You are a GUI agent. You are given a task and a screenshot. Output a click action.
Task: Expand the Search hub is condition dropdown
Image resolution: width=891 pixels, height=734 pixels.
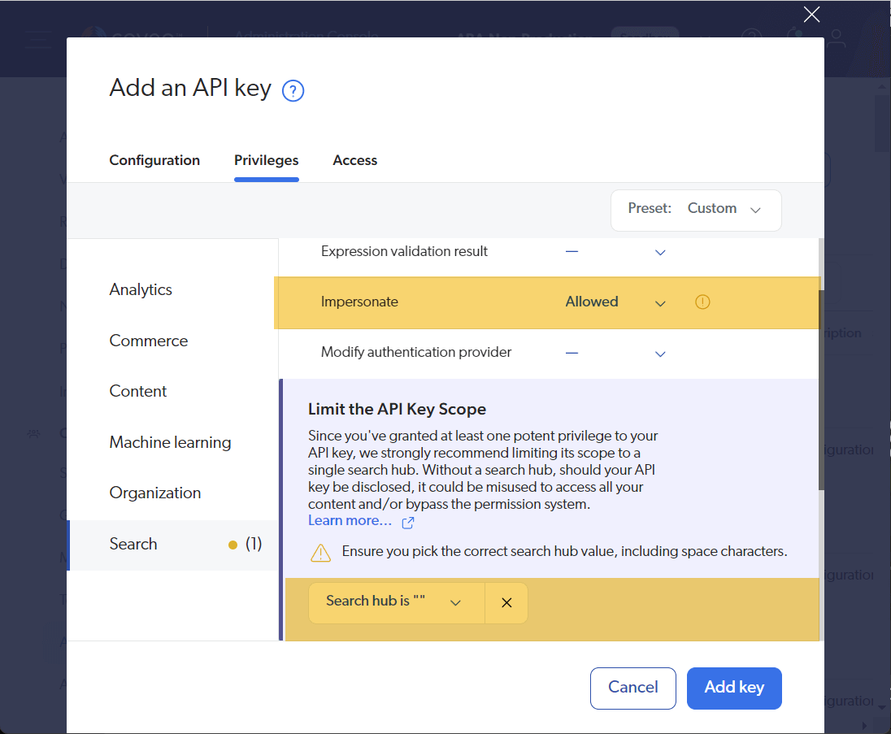coord(455,603)
